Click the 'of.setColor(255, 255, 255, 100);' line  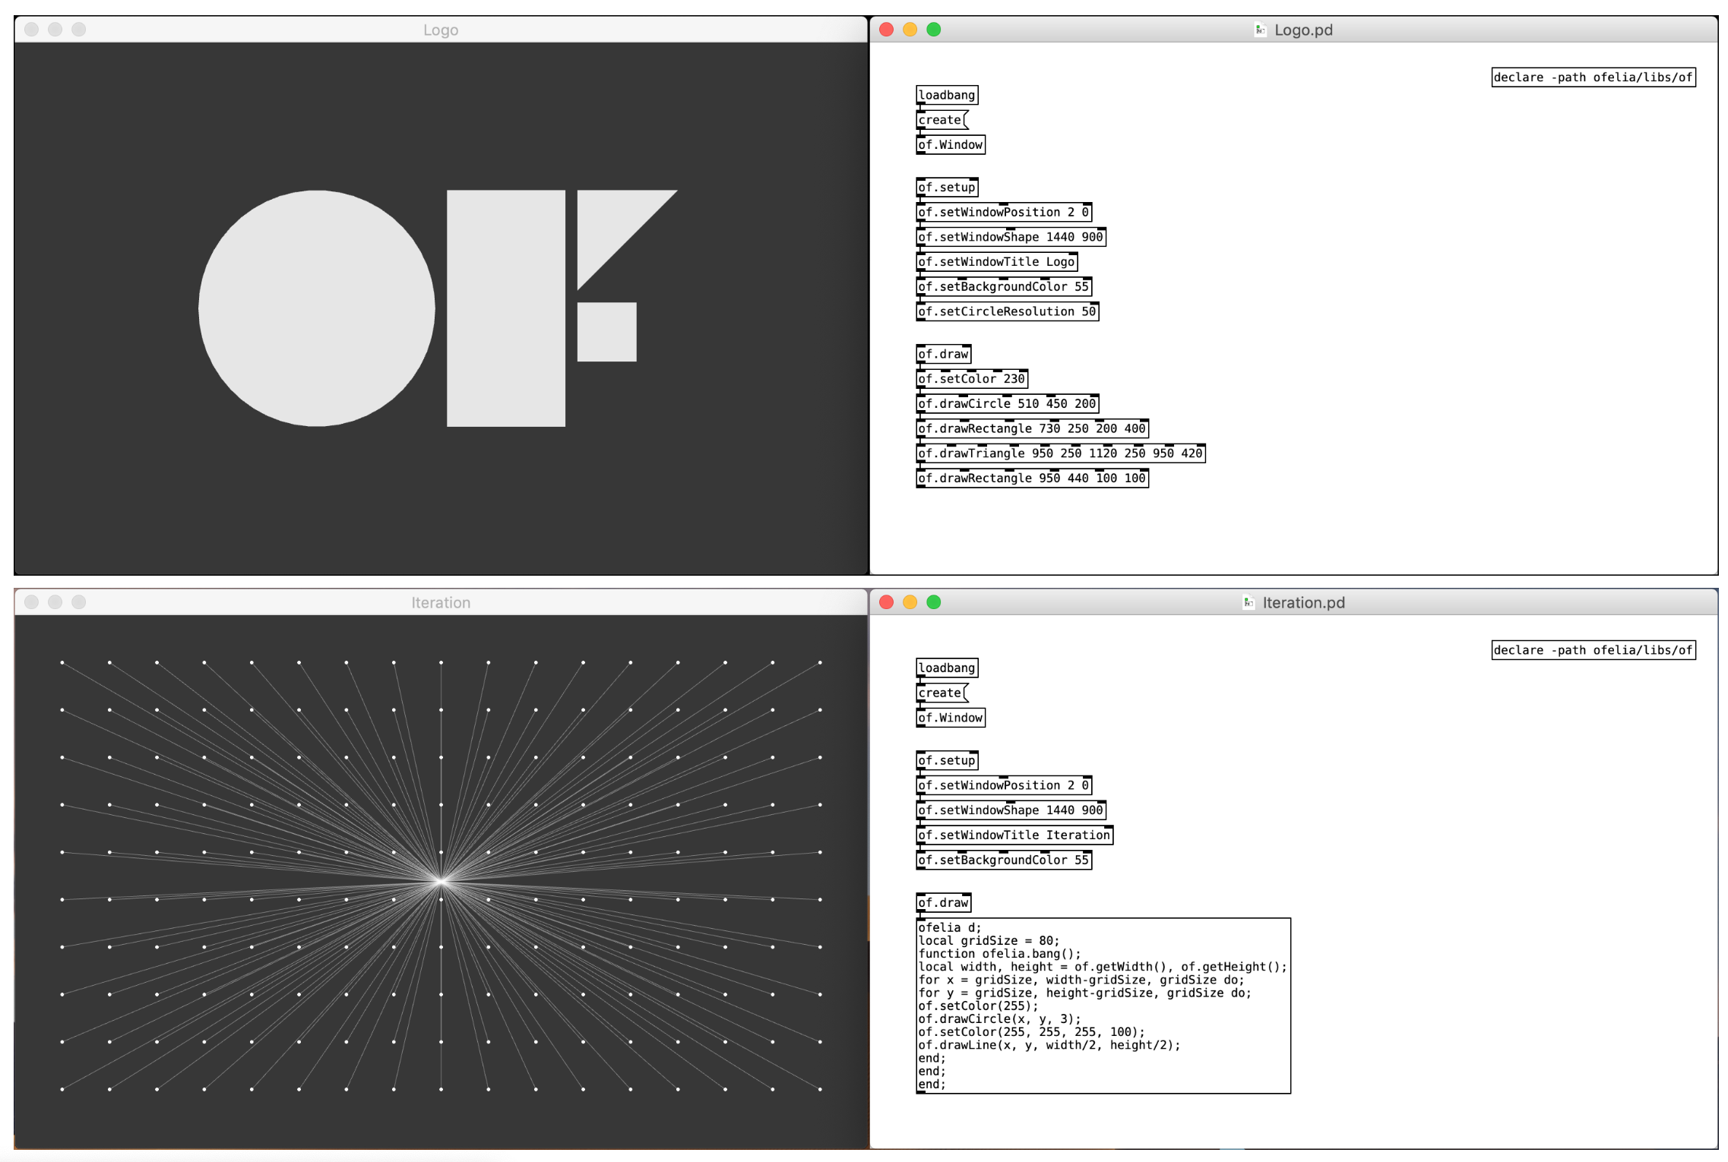1030,1032
